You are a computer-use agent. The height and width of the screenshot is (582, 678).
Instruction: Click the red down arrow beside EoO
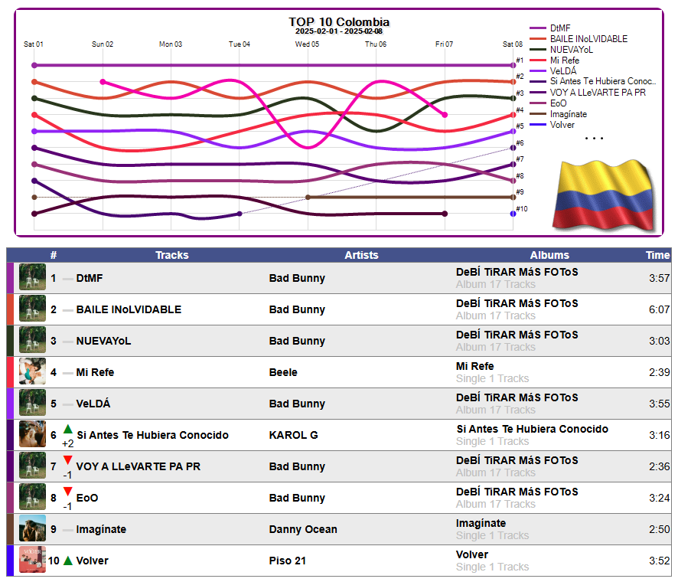67,492
